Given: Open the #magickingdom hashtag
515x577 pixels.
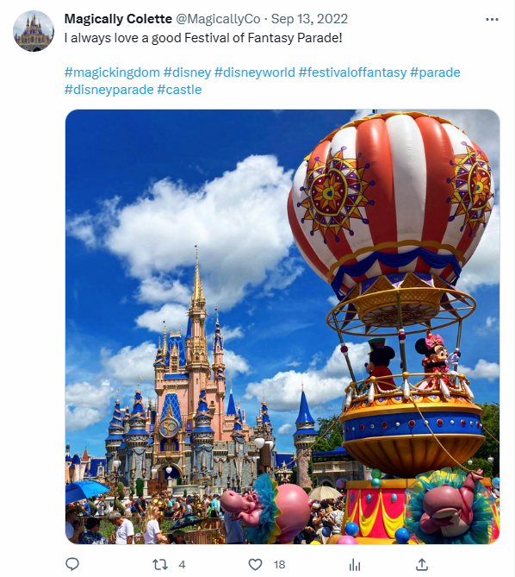Looking at the screenshot, I should (112, 72).
